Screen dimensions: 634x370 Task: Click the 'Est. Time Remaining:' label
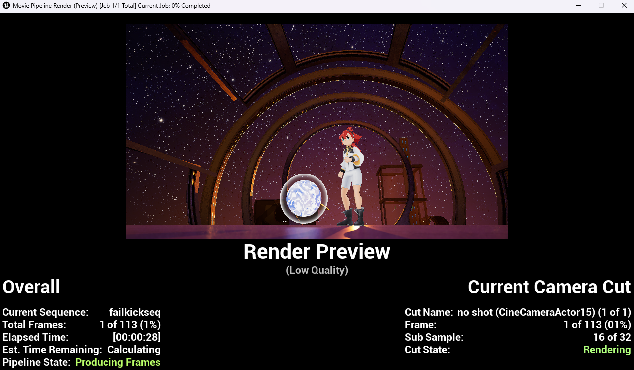coord(52,350)
